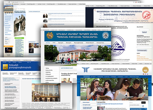Screen dimensions: 153x110
Task: Click the subscribe button under the followers email field
Action: click(142, 50)
